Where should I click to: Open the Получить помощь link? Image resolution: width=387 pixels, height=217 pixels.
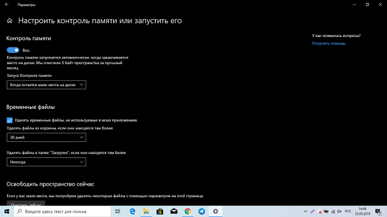coord(329,44)
